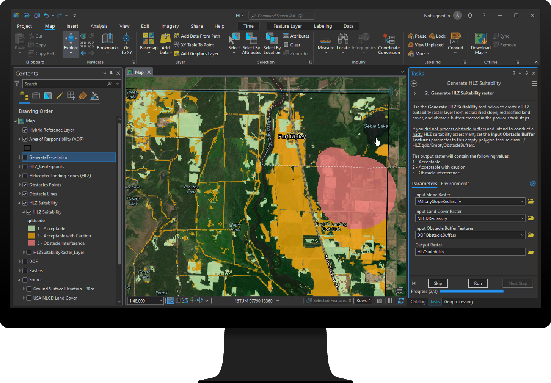This screenshot has width=551, height=383.
Task: Skip the current task step
Action: coord(438,283)
